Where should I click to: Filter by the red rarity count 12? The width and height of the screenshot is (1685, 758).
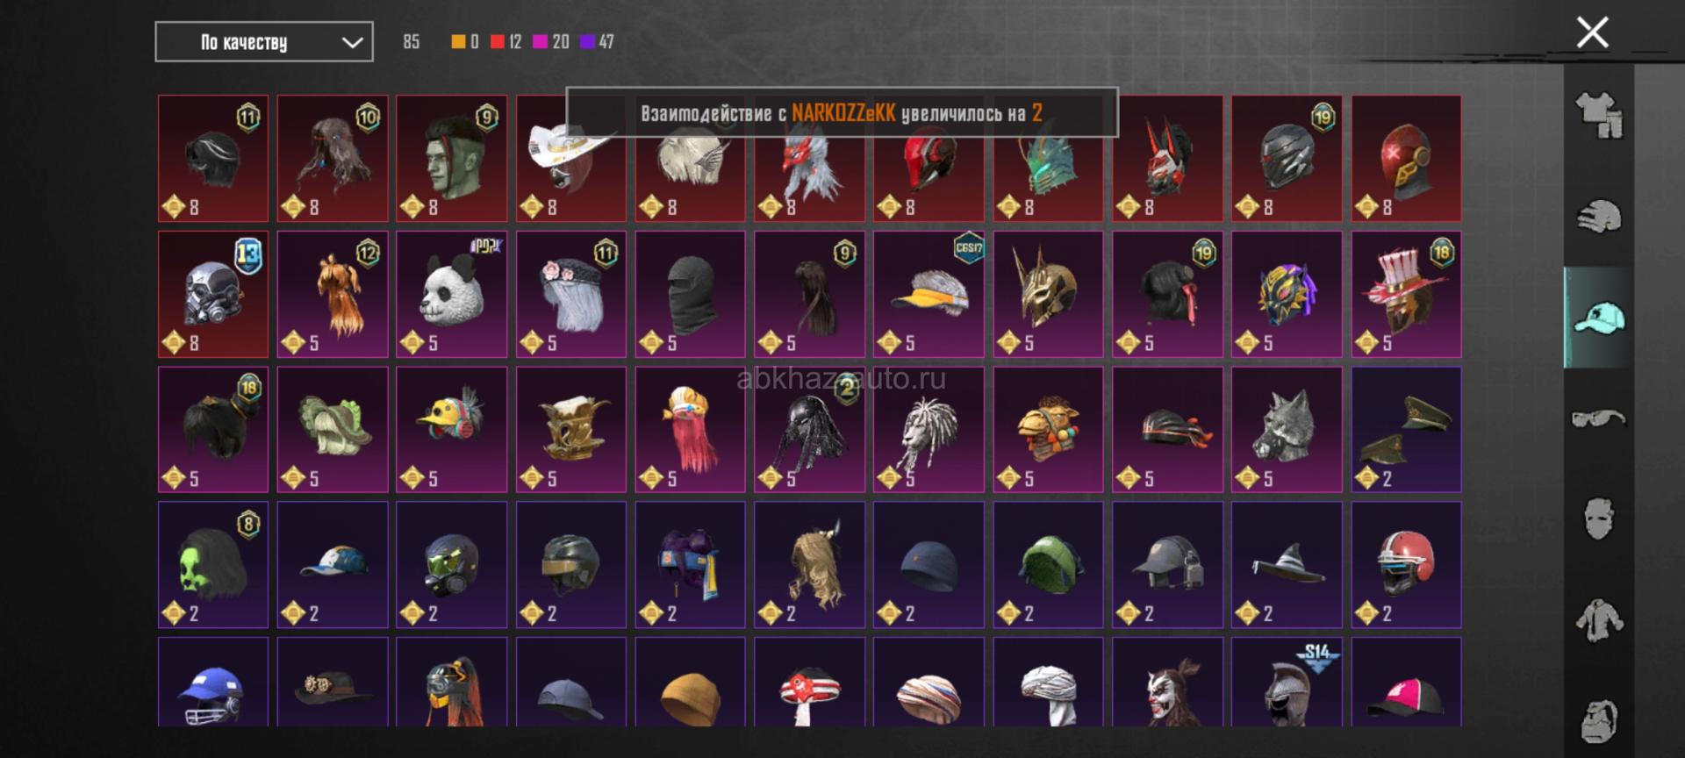[x=506, y=41]
